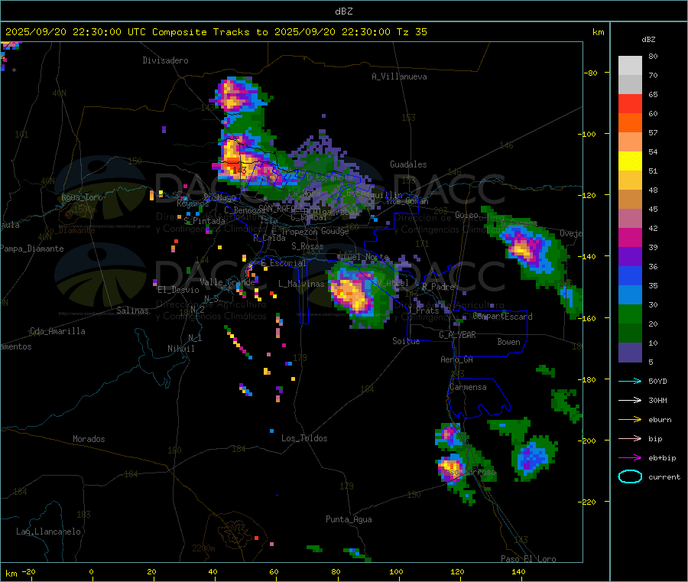
Task: Click the Lag.Llancanelo place label
Action: [x=49, y=532]
